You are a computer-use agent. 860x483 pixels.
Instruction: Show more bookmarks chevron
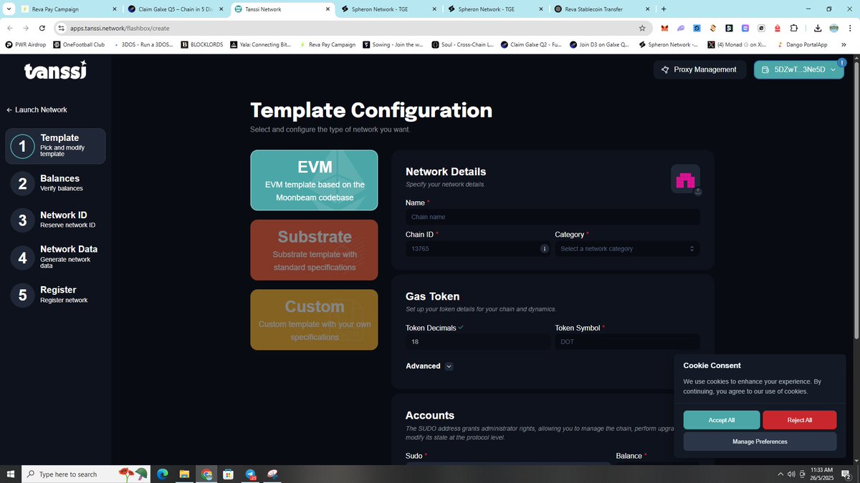(x=844, y=44)
